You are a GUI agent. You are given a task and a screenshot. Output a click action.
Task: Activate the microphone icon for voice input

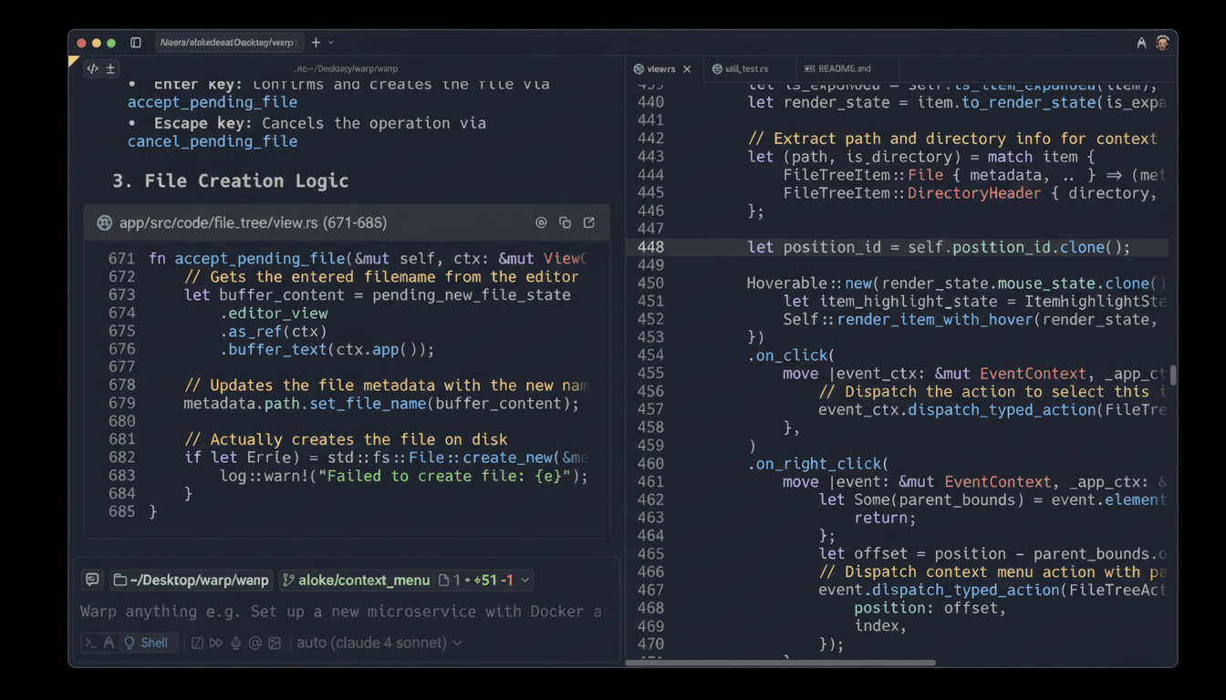tap(235, 643)
